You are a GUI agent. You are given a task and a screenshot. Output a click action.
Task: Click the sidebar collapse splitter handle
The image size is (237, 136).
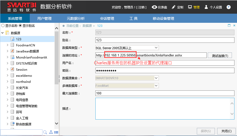pyautogui.click(x=59, y=79)
